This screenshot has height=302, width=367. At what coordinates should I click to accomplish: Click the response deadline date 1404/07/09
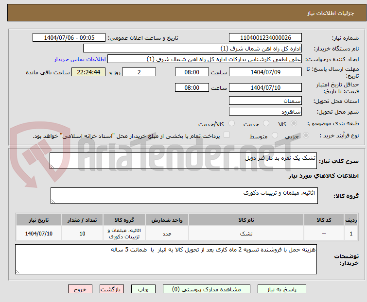(x=265, y=72)
